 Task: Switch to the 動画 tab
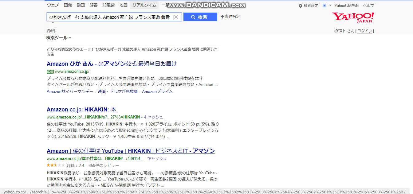81,5
